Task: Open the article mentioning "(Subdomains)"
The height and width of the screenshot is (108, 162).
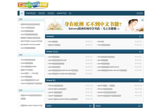Action: [108, 67]
